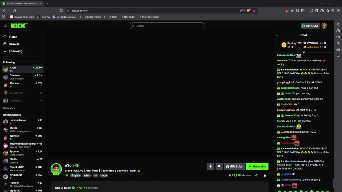Open the media music note control
The height and width of the screenshot is (192, 342).
[x=311, y=11]
